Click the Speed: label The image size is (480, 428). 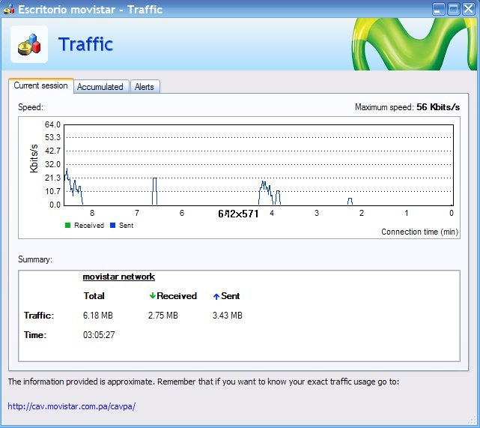pos(31,107)
